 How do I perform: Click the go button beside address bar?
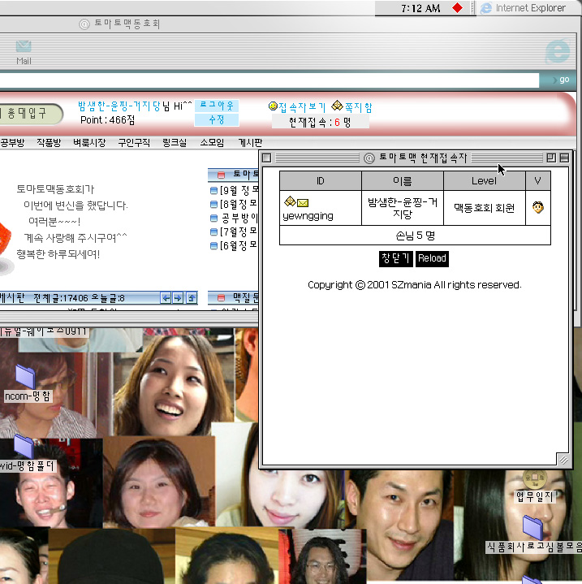tap(558, 80)
